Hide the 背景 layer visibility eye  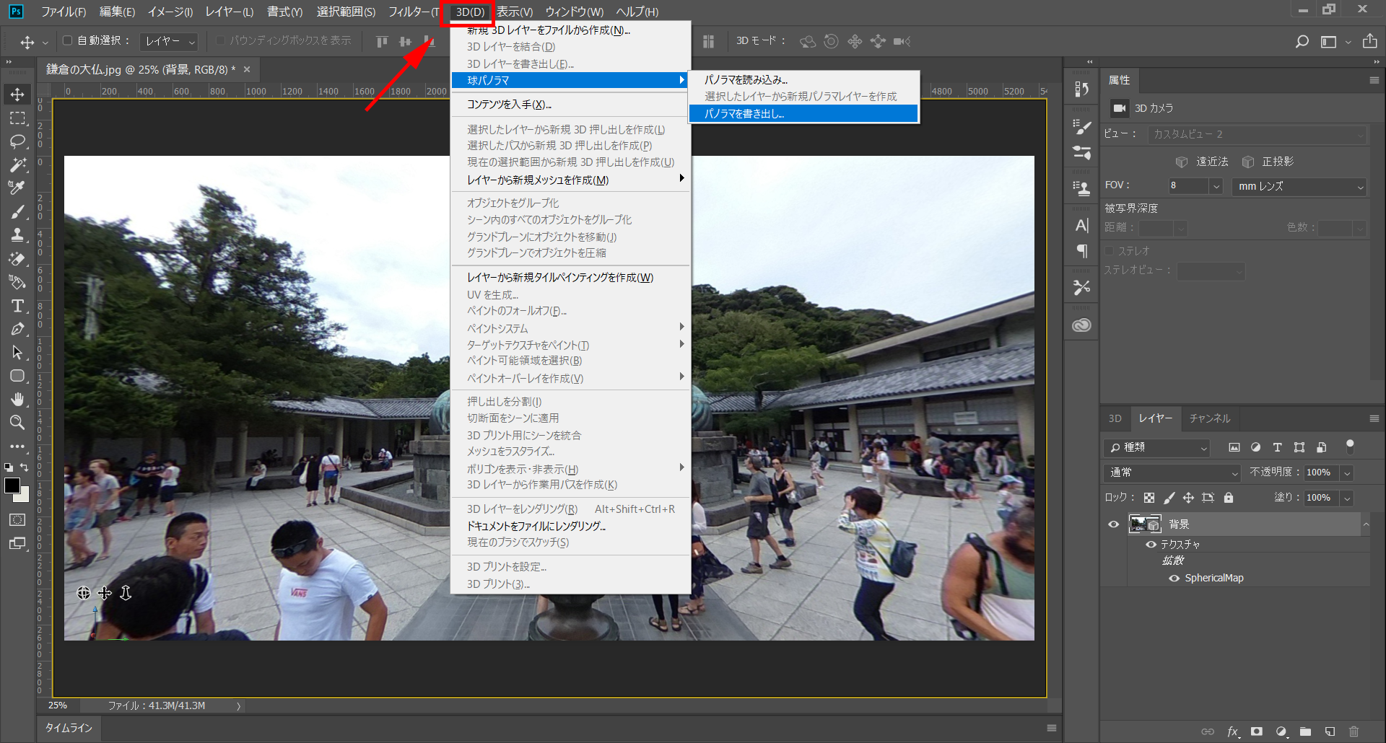pyautogui.click(x=1114, y=524)
